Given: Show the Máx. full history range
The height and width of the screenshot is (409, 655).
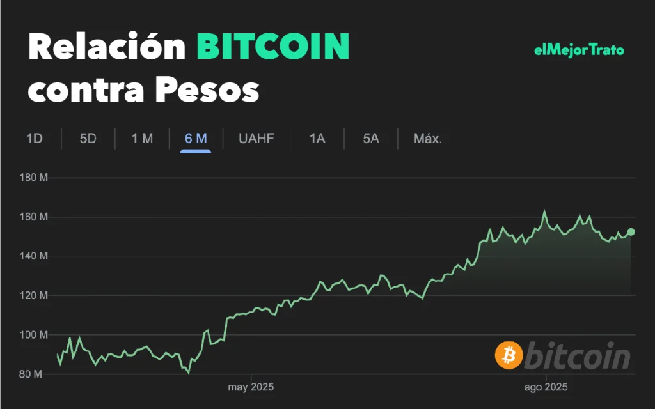Looking at the screenshot, I should pos(428,139).
